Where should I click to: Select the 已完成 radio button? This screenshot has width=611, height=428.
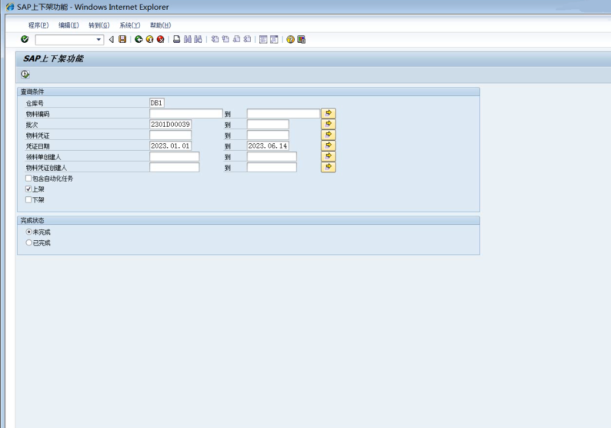coord(28,243)
